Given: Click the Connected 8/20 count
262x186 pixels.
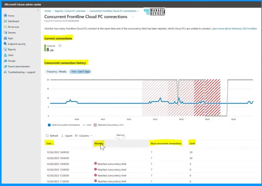Looking at the screenshot, I should pos(50,50).
